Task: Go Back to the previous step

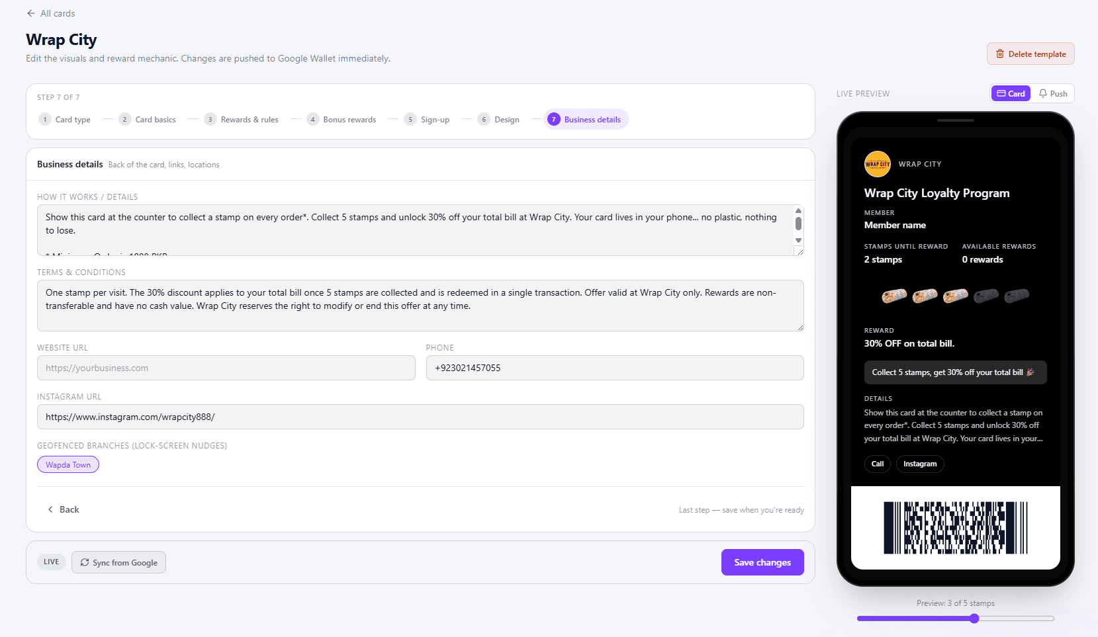Action: [63, 509]
